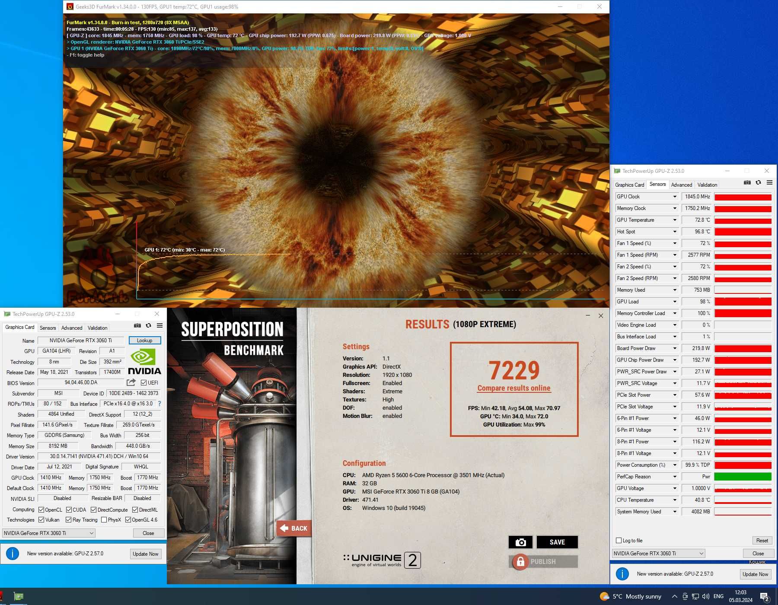
Task: Toggle the DirectML checkbox
Action: coord(135,510)
